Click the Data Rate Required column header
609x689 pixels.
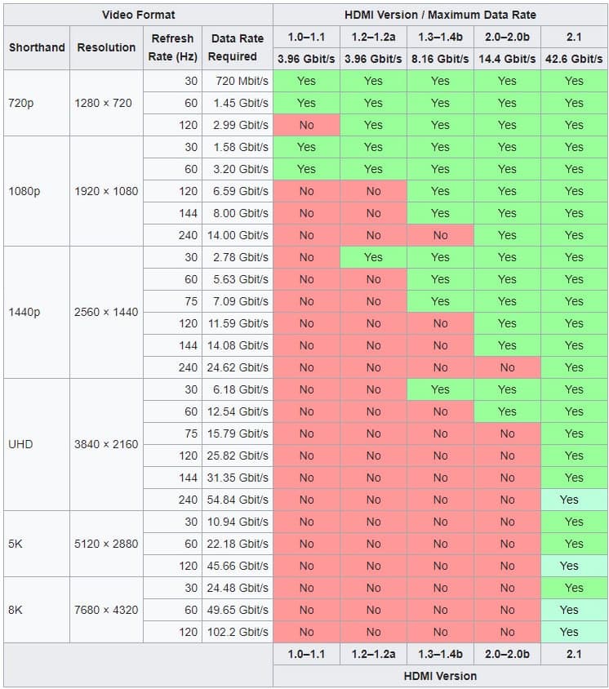(x=238, y=47)
